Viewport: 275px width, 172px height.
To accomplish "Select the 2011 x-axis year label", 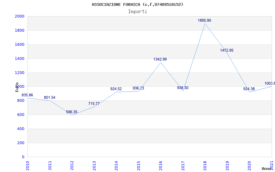I will pyautogui.click(x=50, y=165).
